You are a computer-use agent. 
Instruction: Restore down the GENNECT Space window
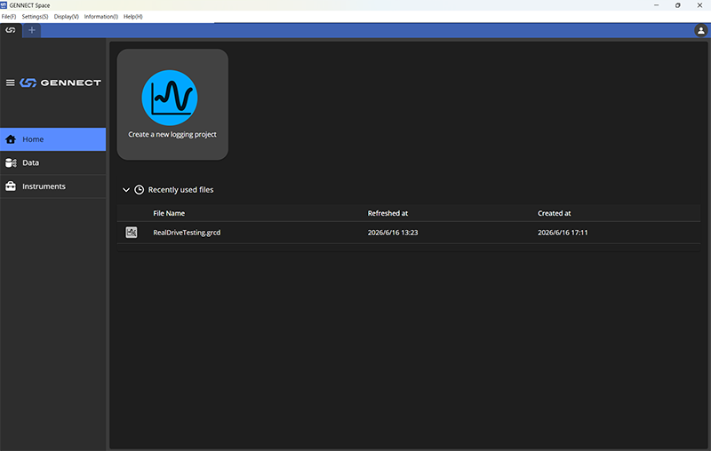pyautogui.click(x=678, y=5)
